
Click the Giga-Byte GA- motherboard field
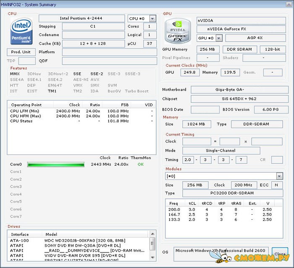pos(239,89)
